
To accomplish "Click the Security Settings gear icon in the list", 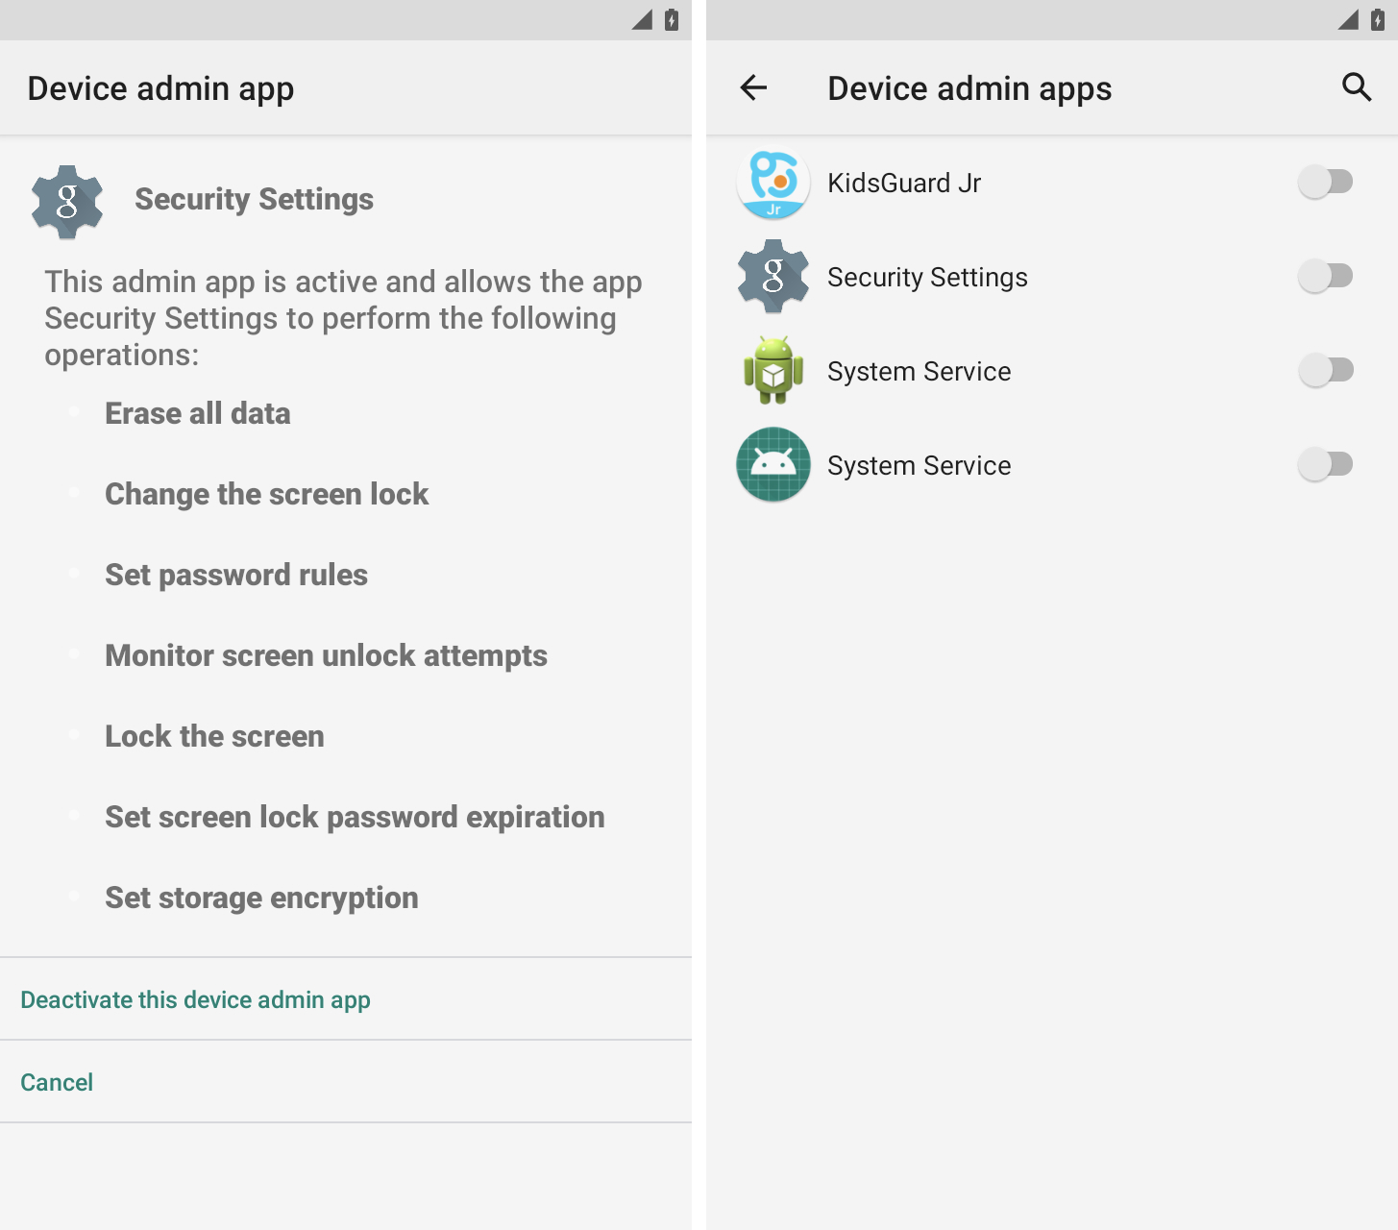I will tap(773, 277).
